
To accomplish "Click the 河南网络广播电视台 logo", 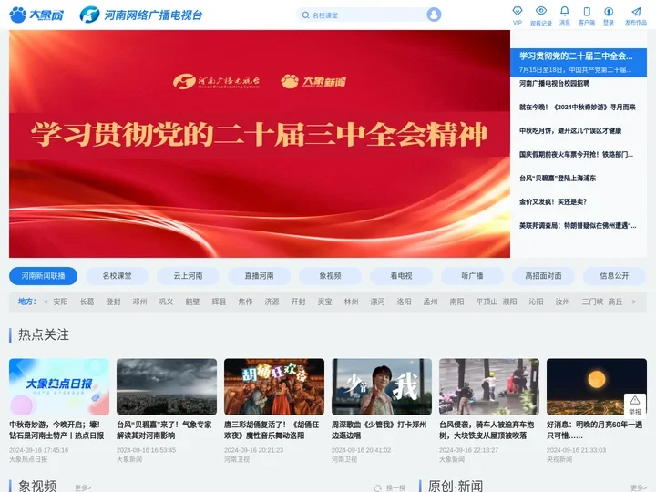I will tap(141, 15).
